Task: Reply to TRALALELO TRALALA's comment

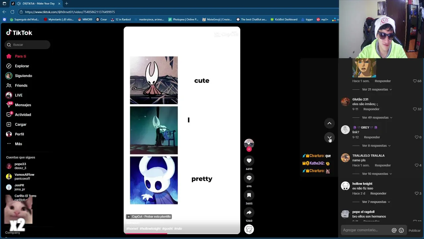Action: tap(383, 165)
